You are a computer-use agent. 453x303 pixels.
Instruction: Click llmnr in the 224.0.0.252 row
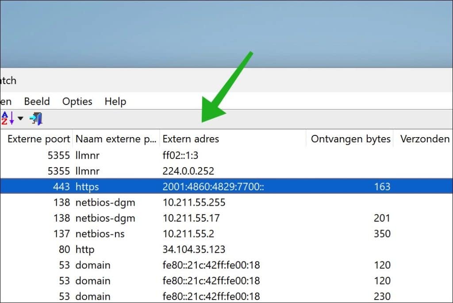click(x=87, y=171)
